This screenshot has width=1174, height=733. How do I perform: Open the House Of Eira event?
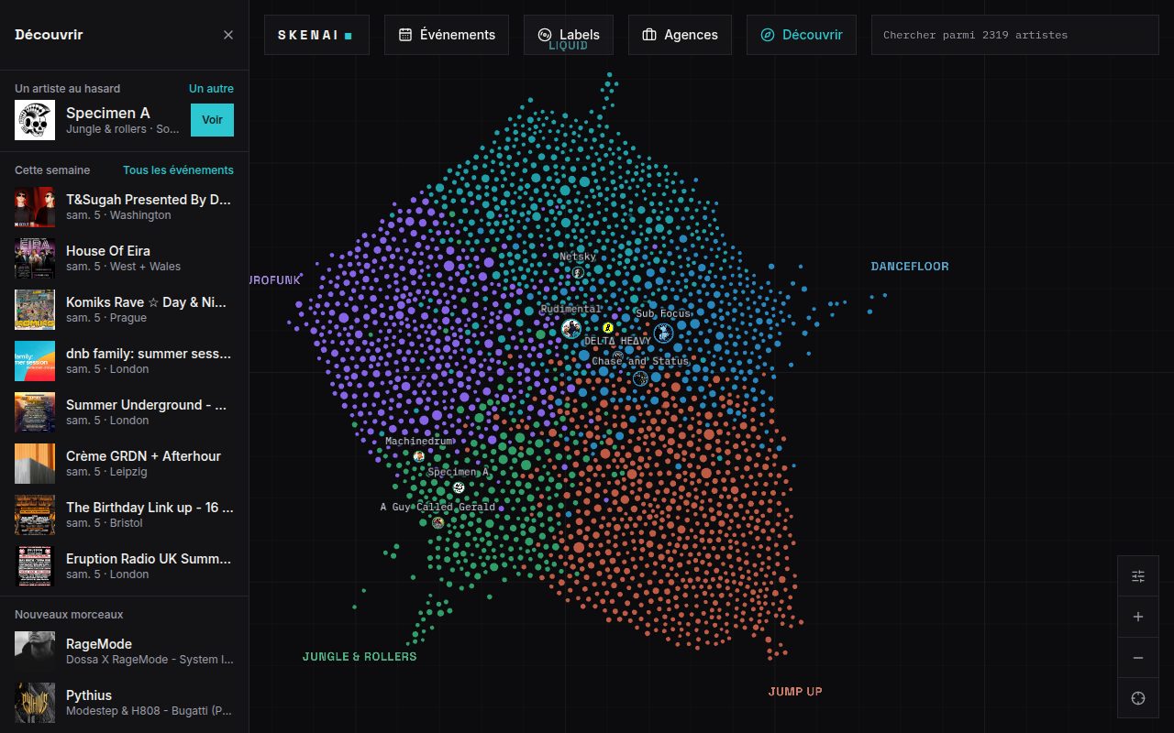pos(124,258)
